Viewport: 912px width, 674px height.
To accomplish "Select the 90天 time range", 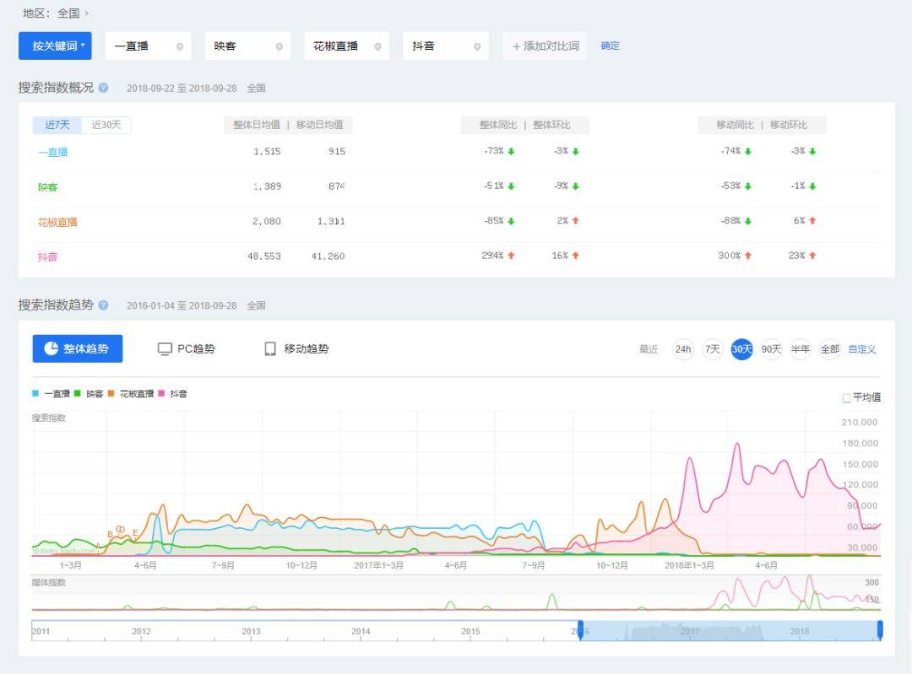I will point(771,349).
